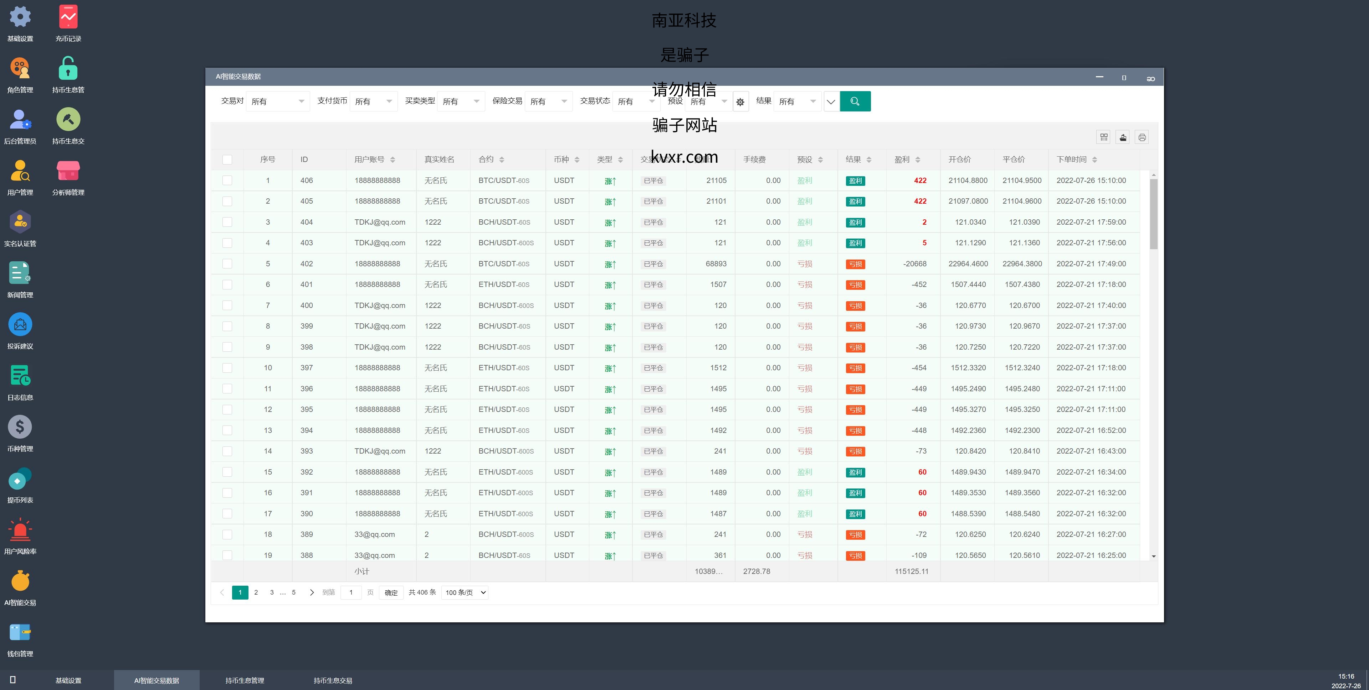
Task: Switch to the 持币生息管理 tab
Action: [x=245, y=680]
